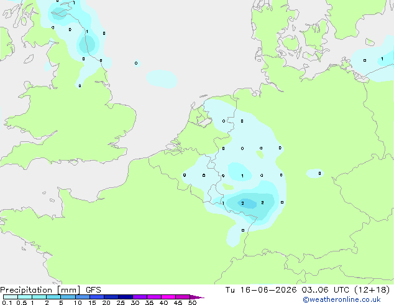Select the 0.1–0.5 mm palest legend swatch

coord(11,297)
